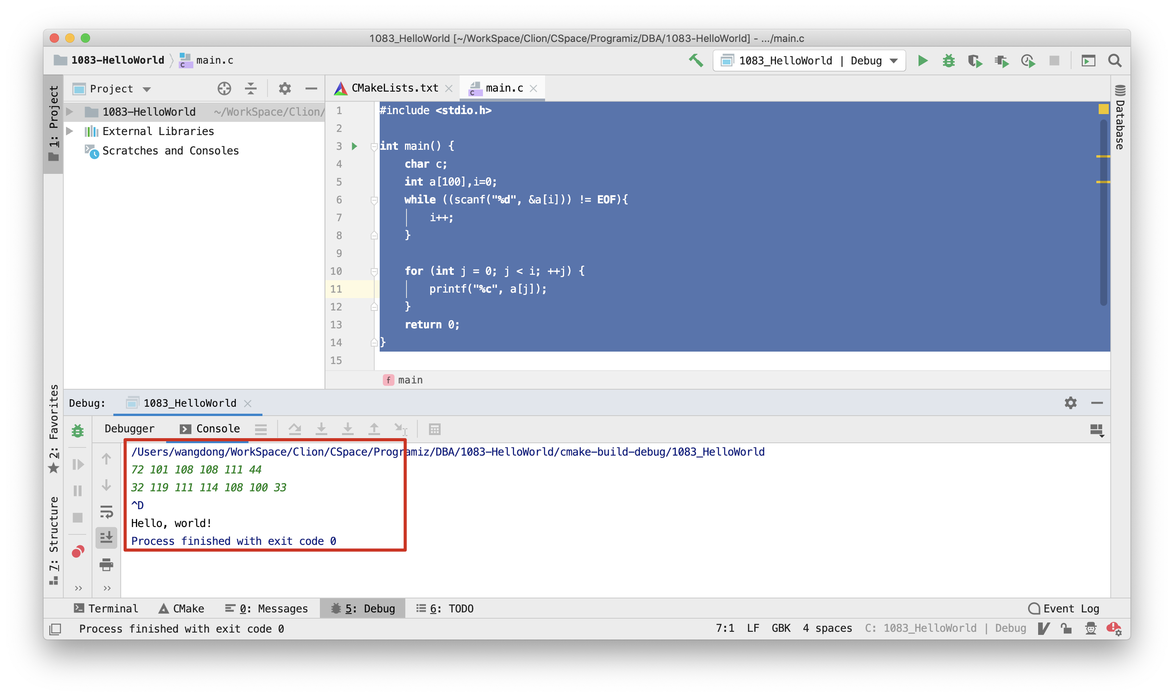Expand the 1083-HelloWorld project folder
The width and height of the screenshot is (1174, 697).
coord(69,112)
